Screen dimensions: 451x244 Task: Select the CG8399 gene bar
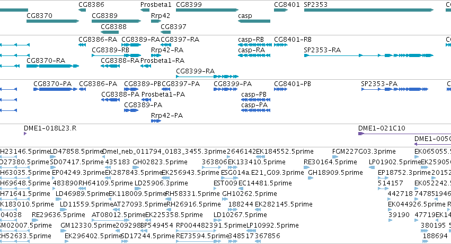(207, 10)
